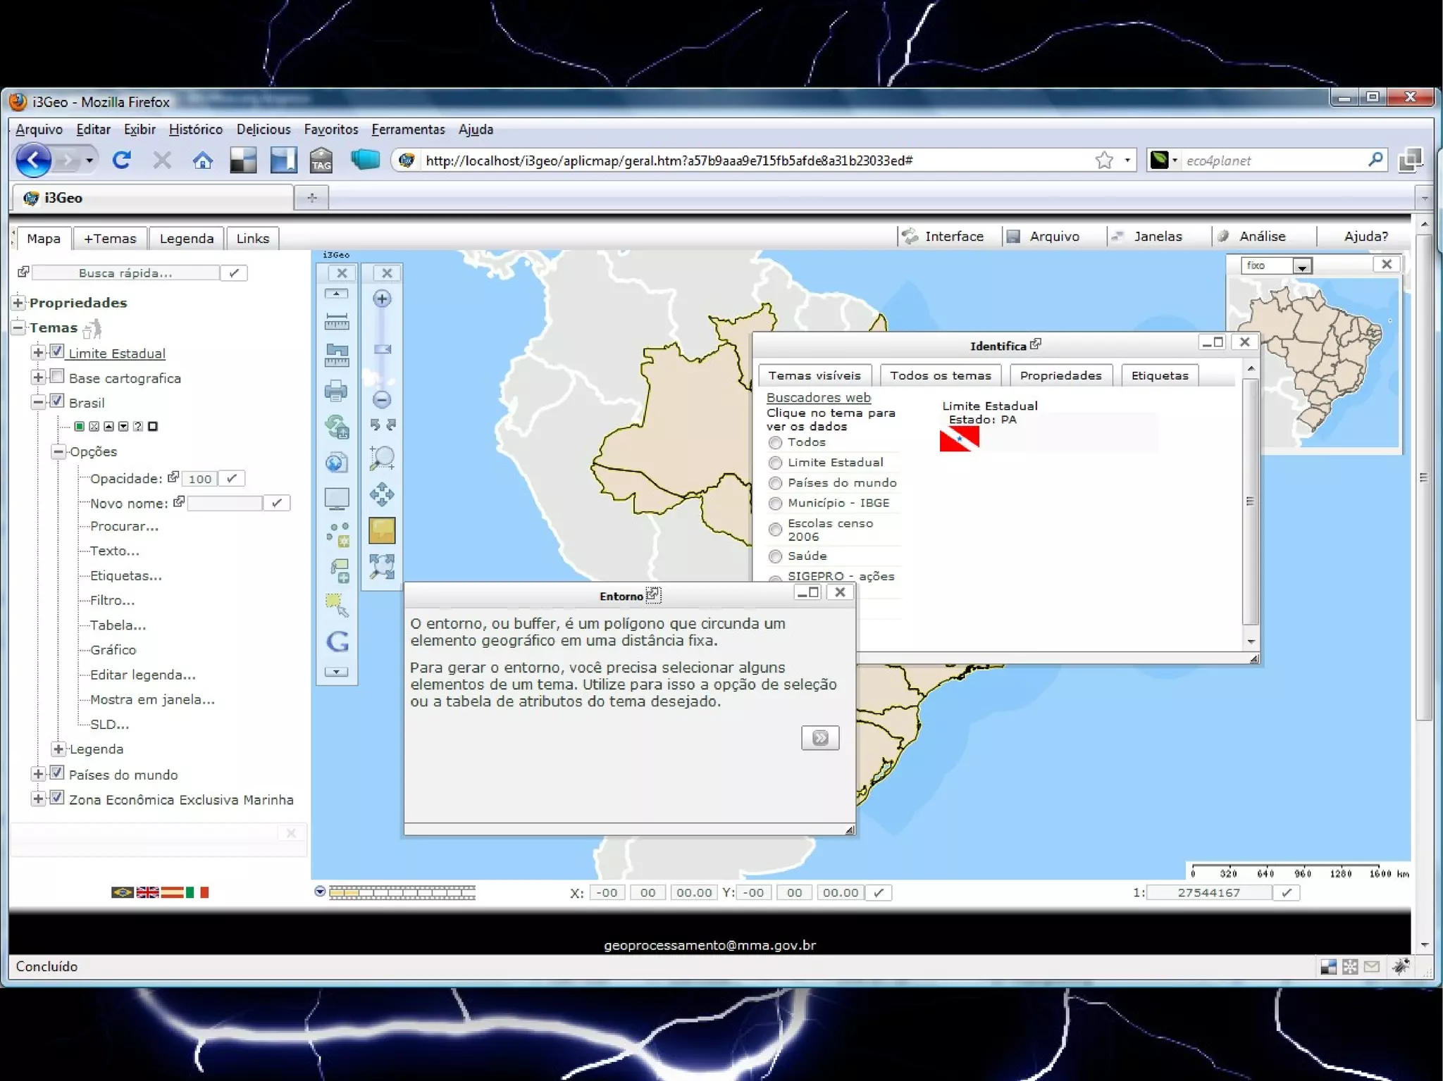Screen dimensions: 1443x1081
Task: Click the distance measurement ruler tool
Action: pyautogui.click(x=336, y=323)
